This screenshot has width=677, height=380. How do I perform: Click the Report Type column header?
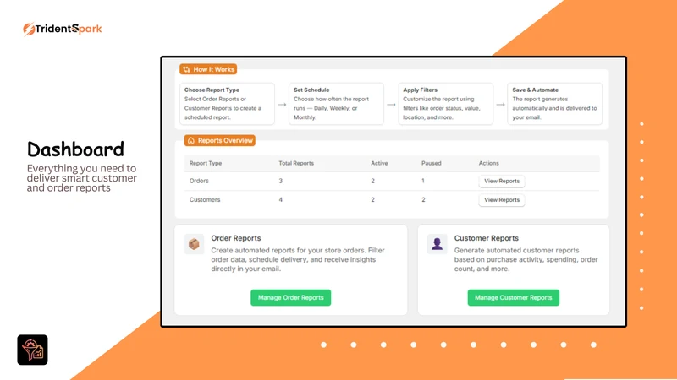206,163
